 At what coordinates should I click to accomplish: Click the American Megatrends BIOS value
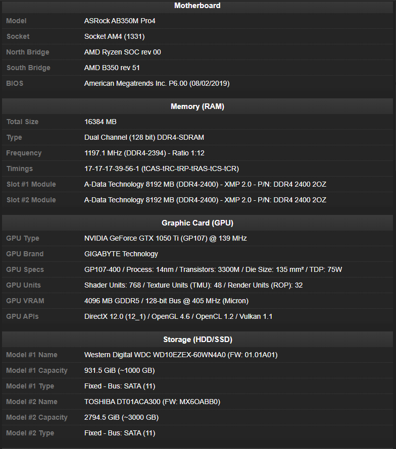coord(157,84)
